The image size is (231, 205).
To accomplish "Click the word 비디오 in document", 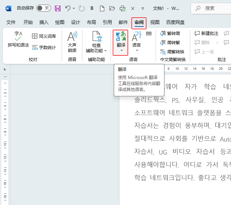I will (x=182, y=151).
